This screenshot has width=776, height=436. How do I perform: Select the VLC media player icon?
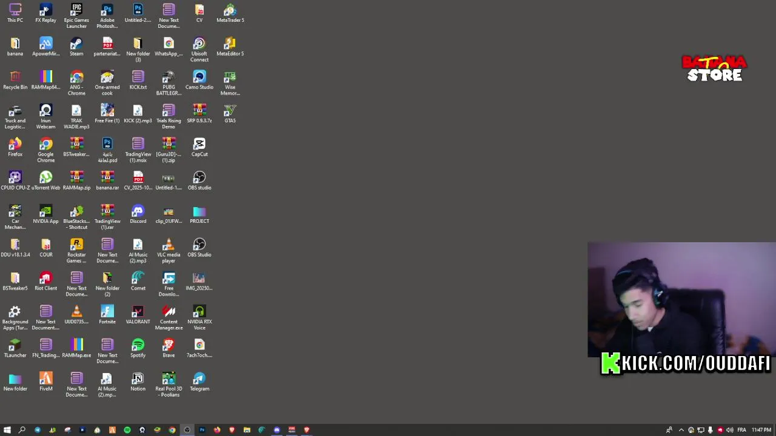(x=169, y=251)
